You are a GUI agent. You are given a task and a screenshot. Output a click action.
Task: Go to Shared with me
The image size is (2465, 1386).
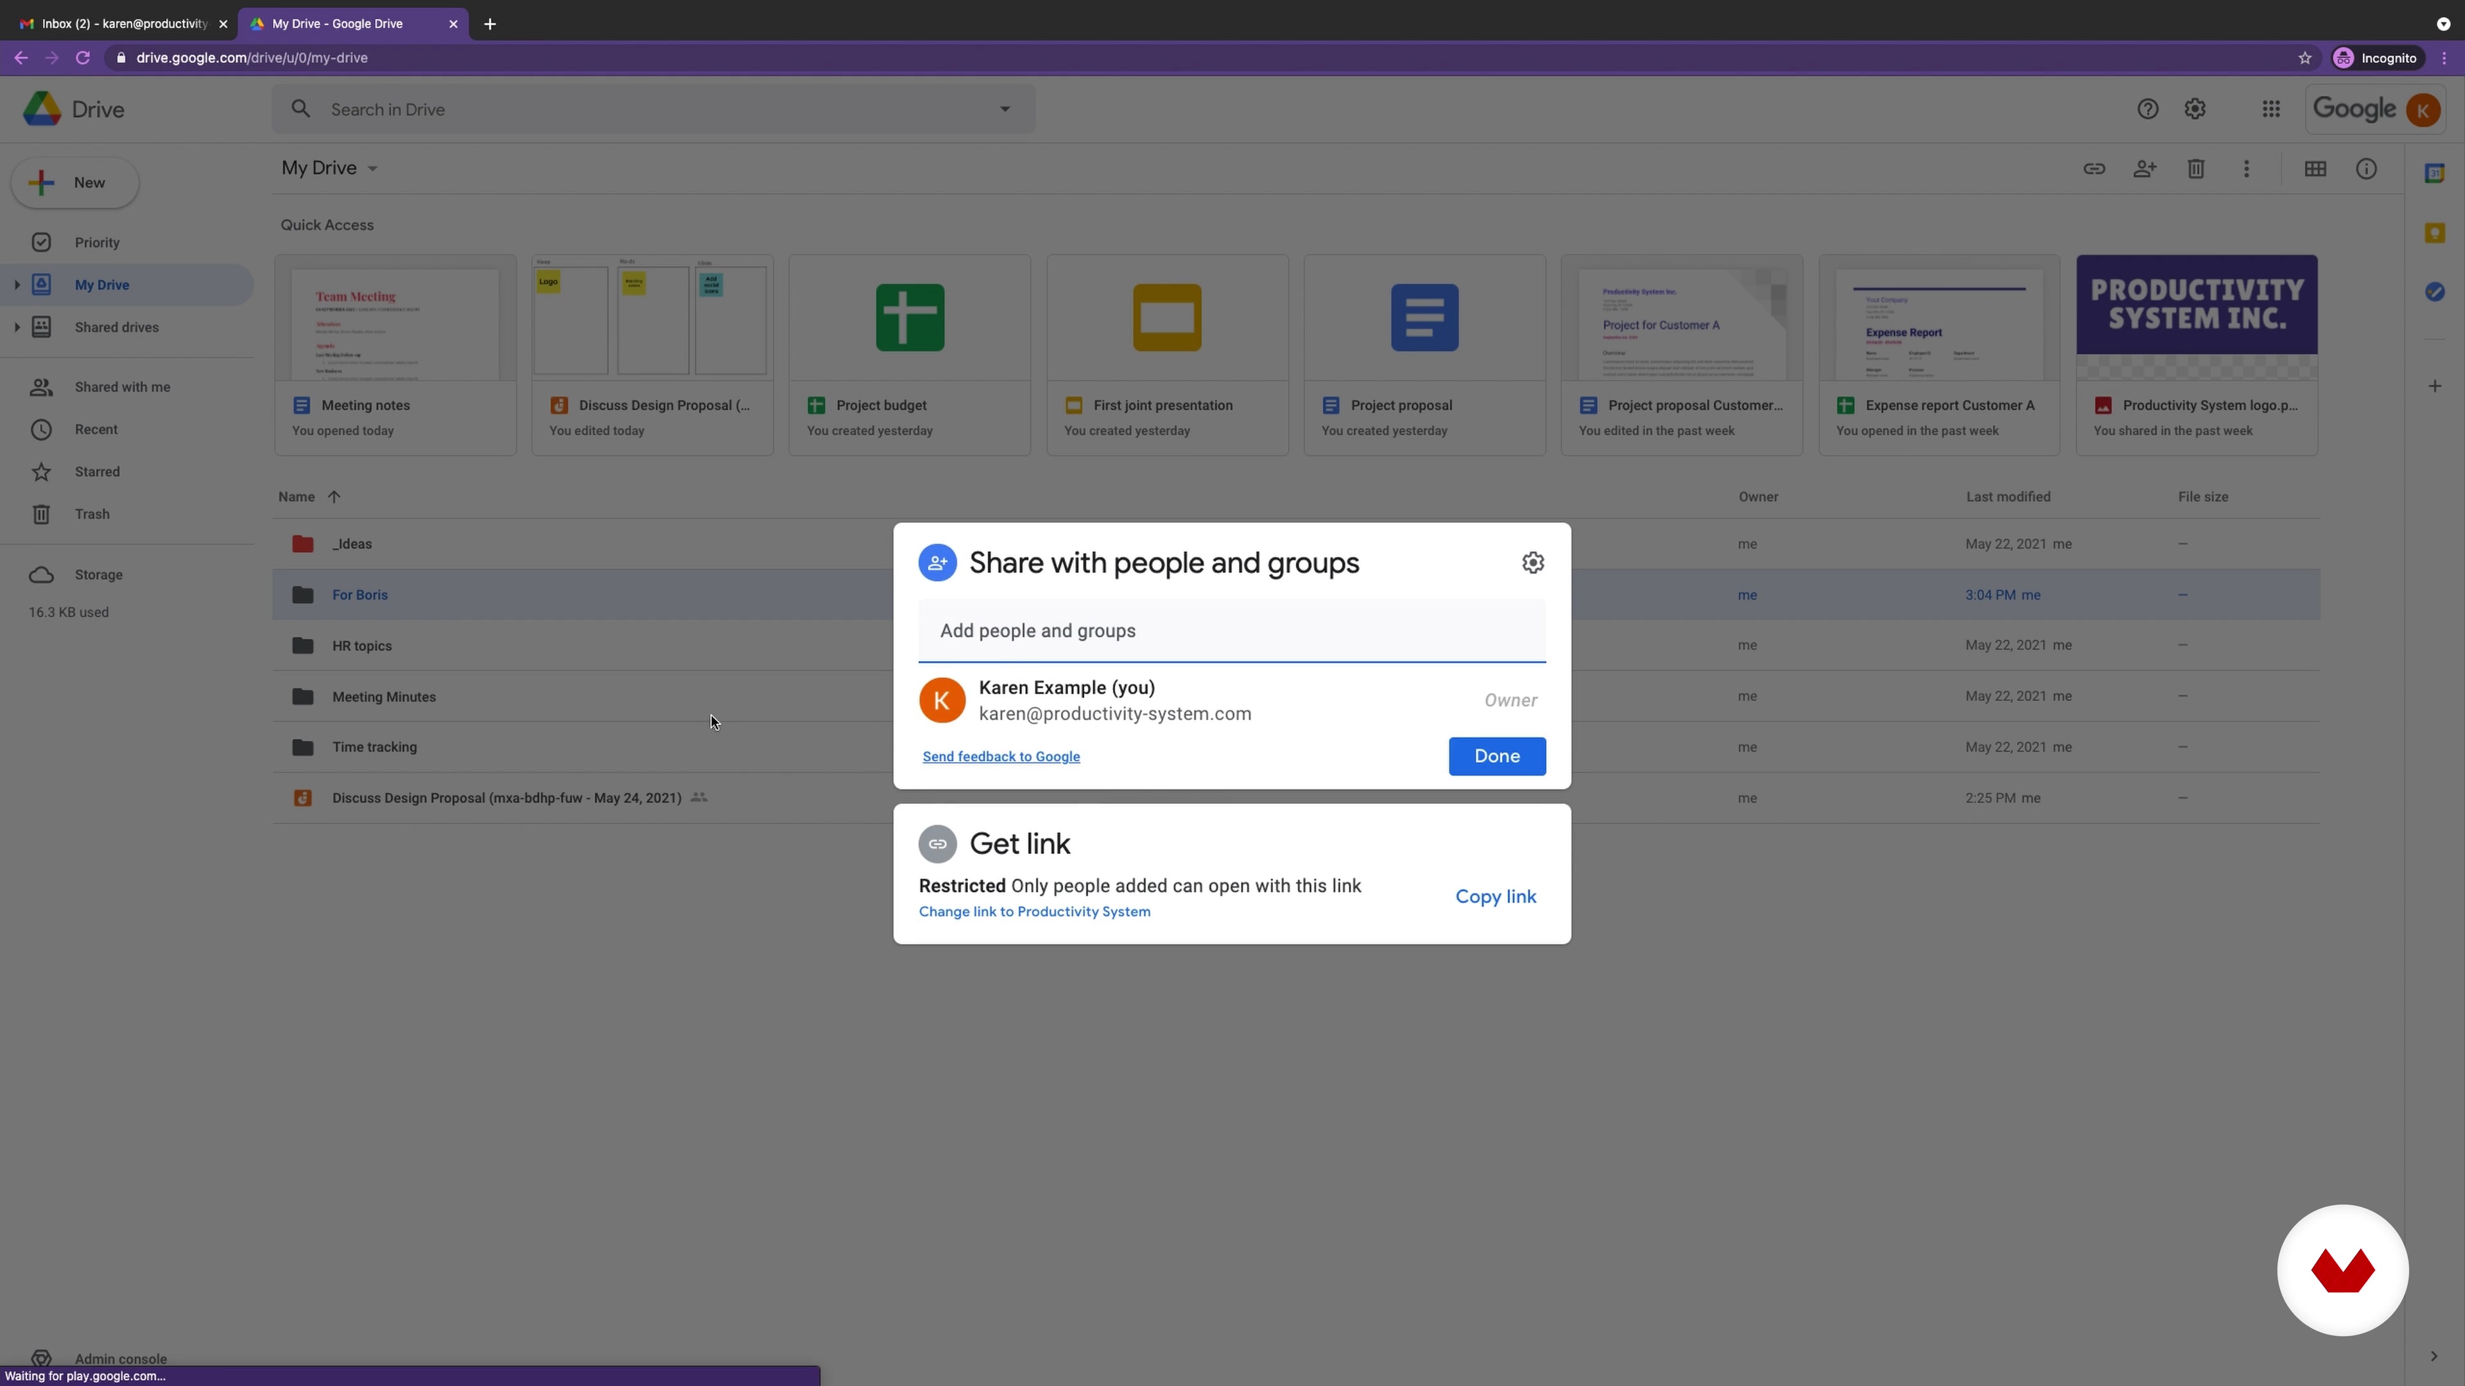(121, 388)
